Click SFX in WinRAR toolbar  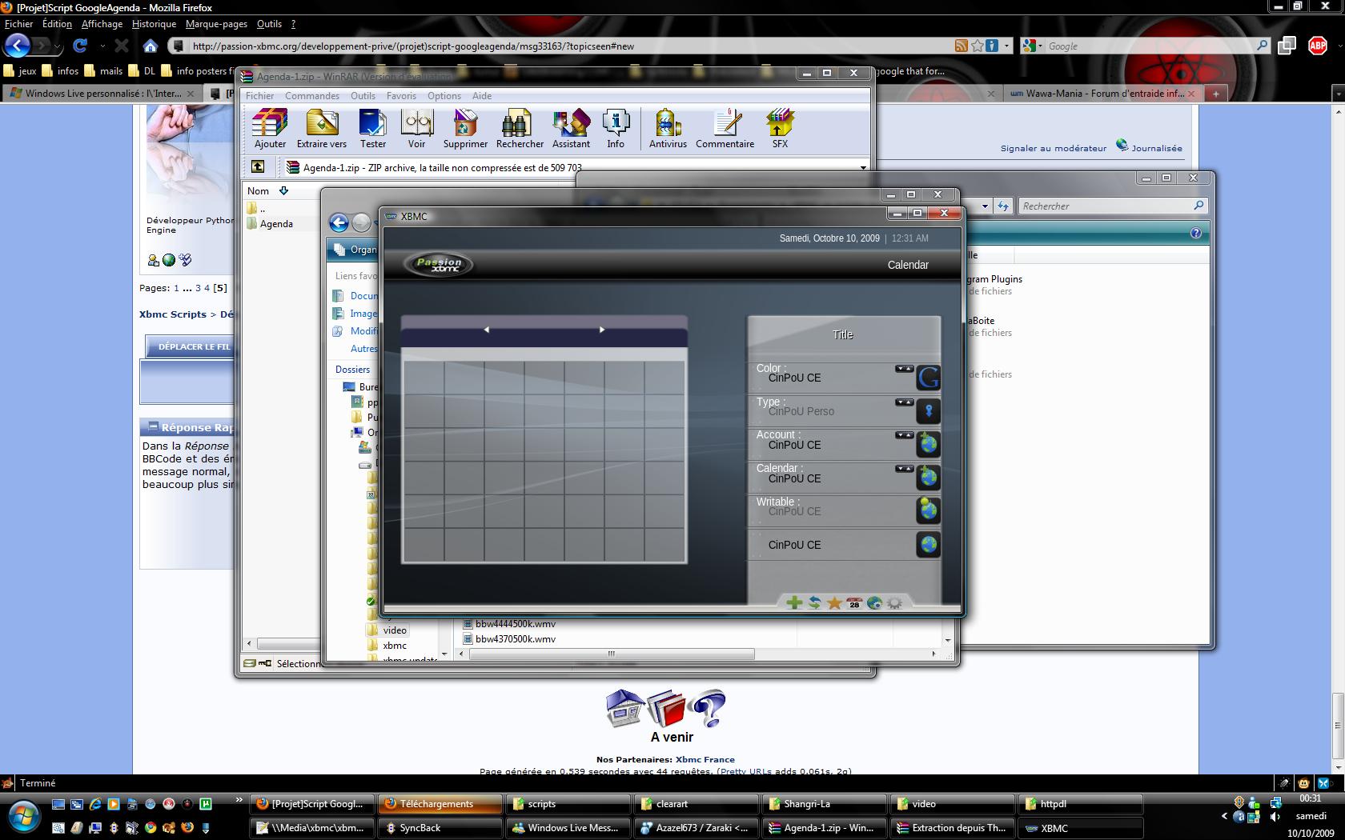point(780,129)
